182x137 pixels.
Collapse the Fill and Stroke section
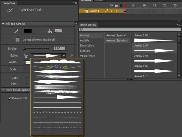tap(3, 24)
